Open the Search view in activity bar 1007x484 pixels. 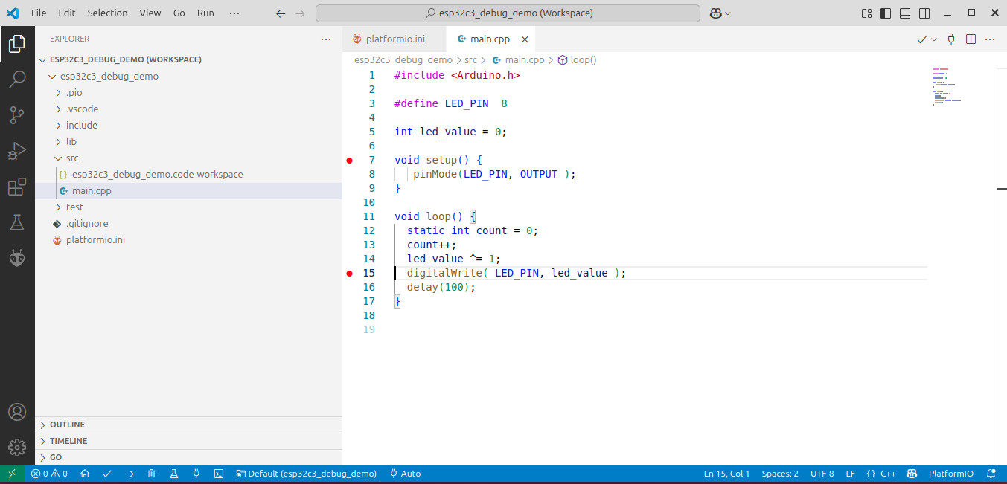pos(17,79)
